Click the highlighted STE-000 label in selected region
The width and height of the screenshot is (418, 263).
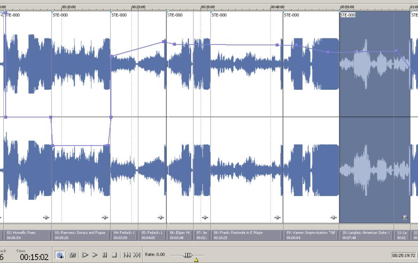(348, 15)
